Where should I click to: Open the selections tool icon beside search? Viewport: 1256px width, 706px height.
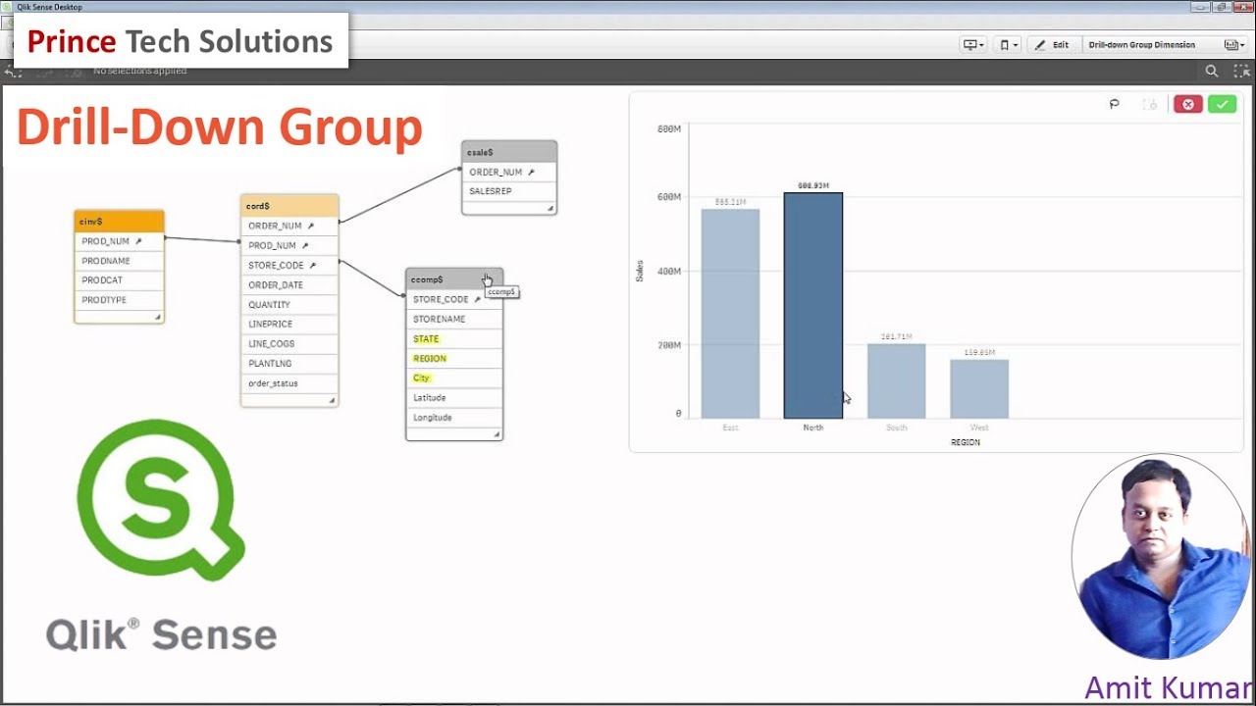click(x=1243, y=71)
